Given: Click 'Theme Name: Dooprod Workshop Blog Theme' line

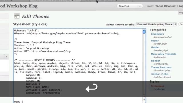Looking at the screenshot, I should [42, 42].
